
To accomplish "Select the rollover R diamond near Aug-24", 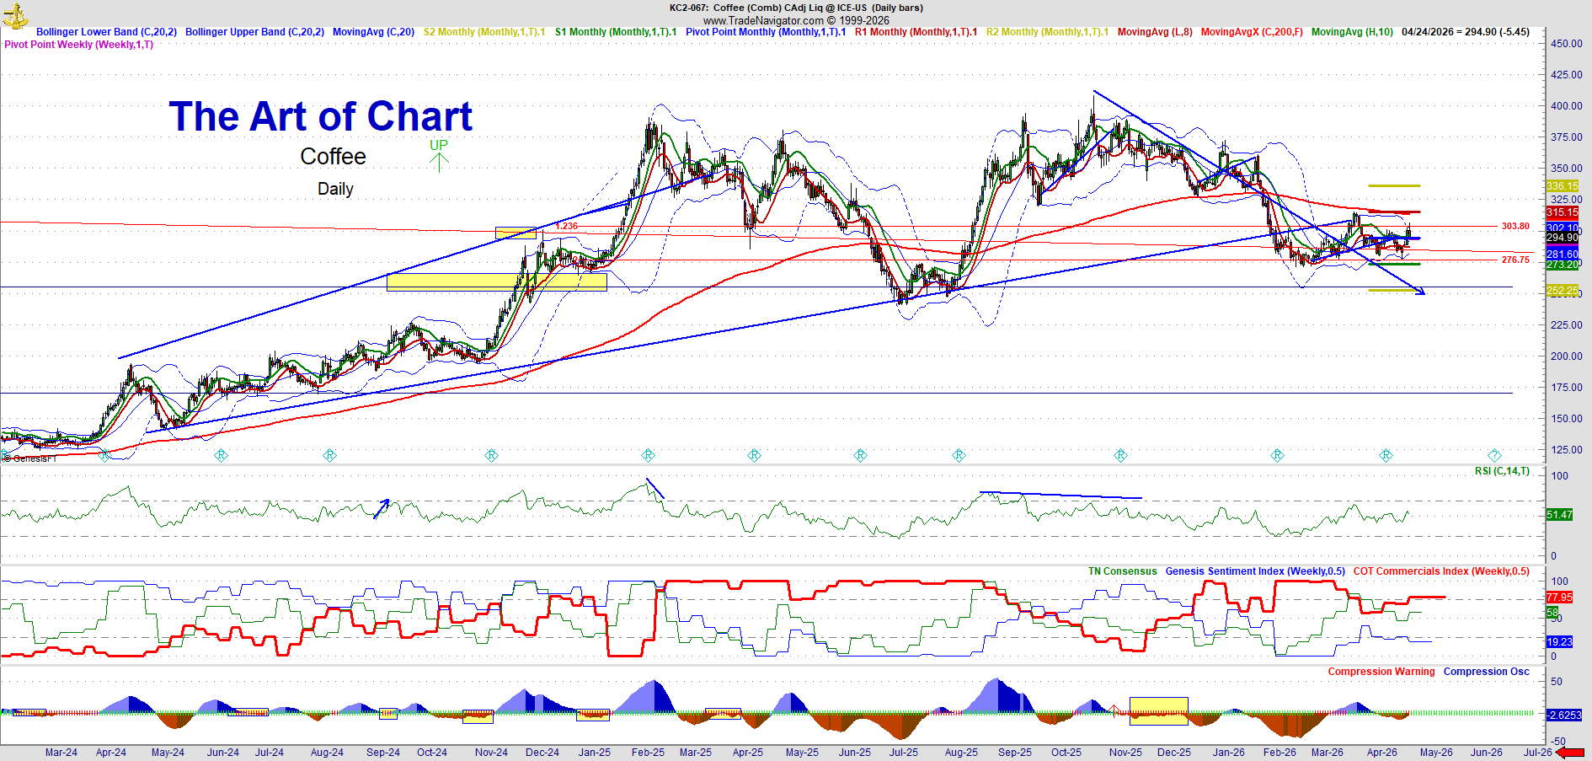I will click(329, 455).
